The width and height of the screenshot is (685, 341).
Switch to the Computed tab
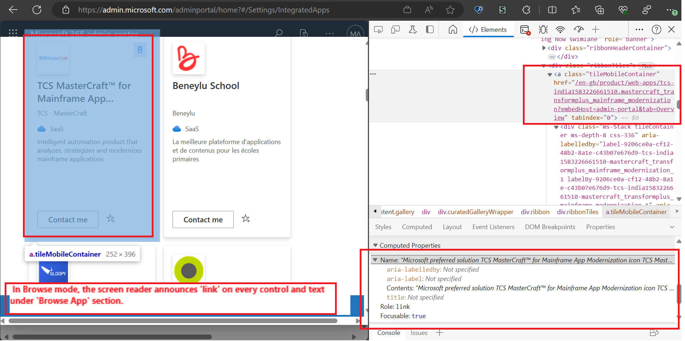coord(417,227)
